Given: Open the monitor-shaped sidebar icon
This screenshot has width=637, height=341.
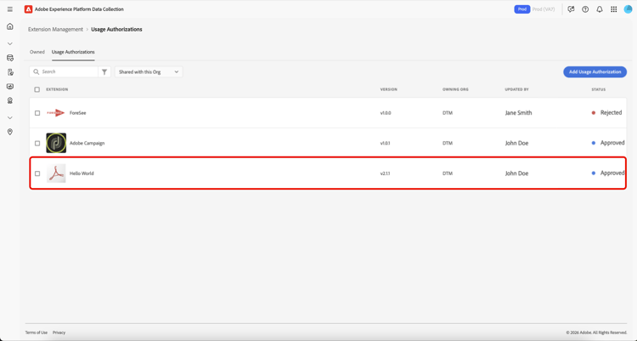Looking at the screenshot, I should click(x=10, y=86).
